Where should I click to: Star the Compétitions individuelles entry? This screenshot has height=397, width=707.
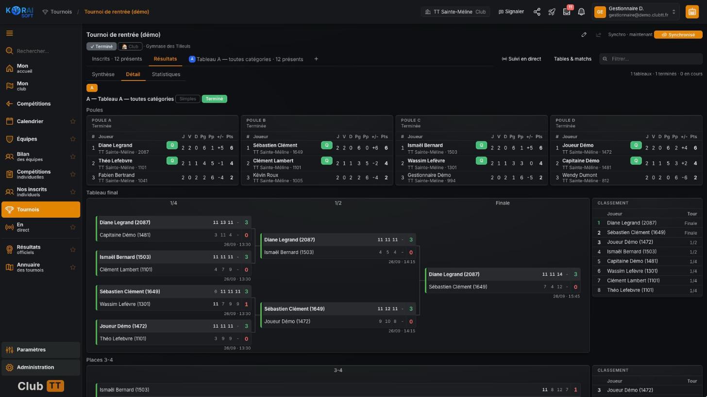tap(73, 174)
